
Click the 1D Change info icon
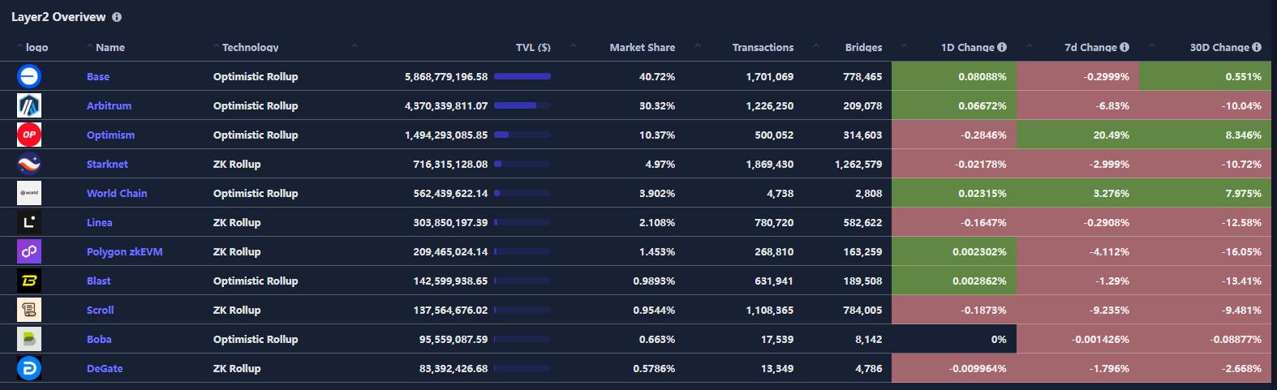pos(1002,47)
